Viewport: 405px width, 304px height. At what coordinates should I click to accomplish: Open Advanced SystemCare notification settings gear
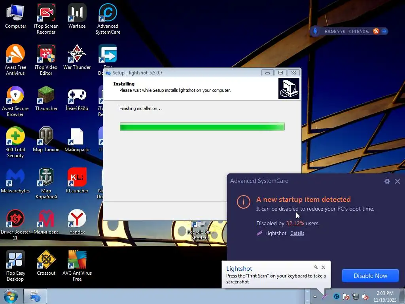(387, 181)
